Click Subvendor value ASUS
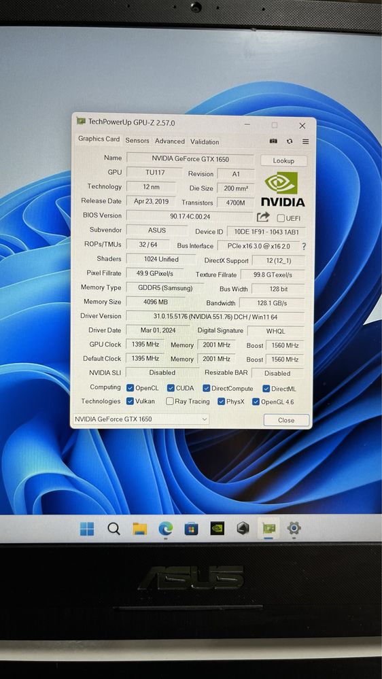Viewport: 382px width, 679px height. pyautogui.click(x=157, y=230)
